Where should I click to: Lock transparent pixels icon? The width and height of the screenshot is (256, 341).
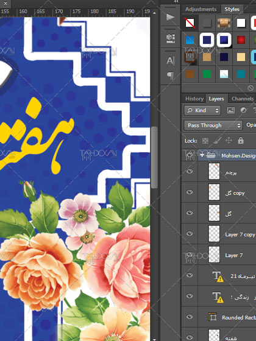click(x=205, y=141)
